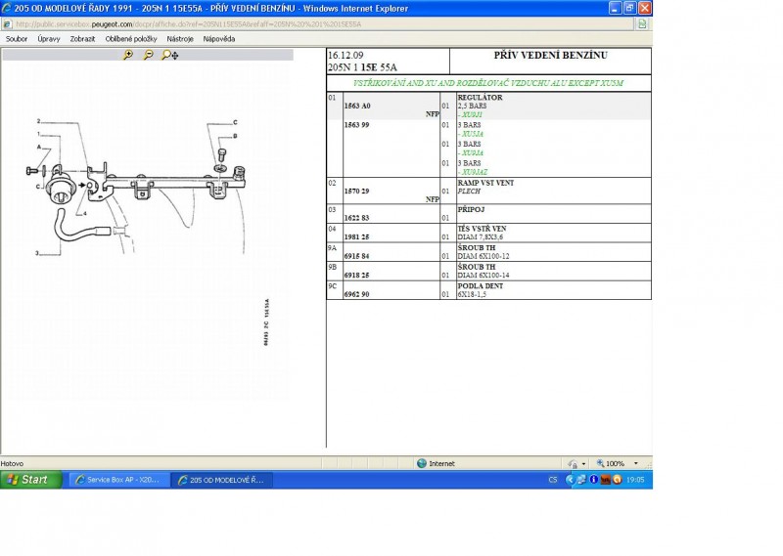The image size is (783, 556).
Task: Open the Nástroje menu
Action: click(x=180, y=39)
